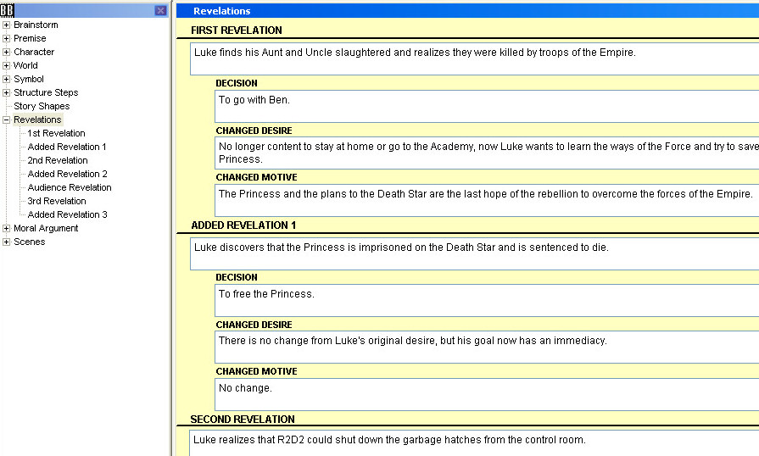Select 3rd Revelation in sidebar

tap(57, 201)
